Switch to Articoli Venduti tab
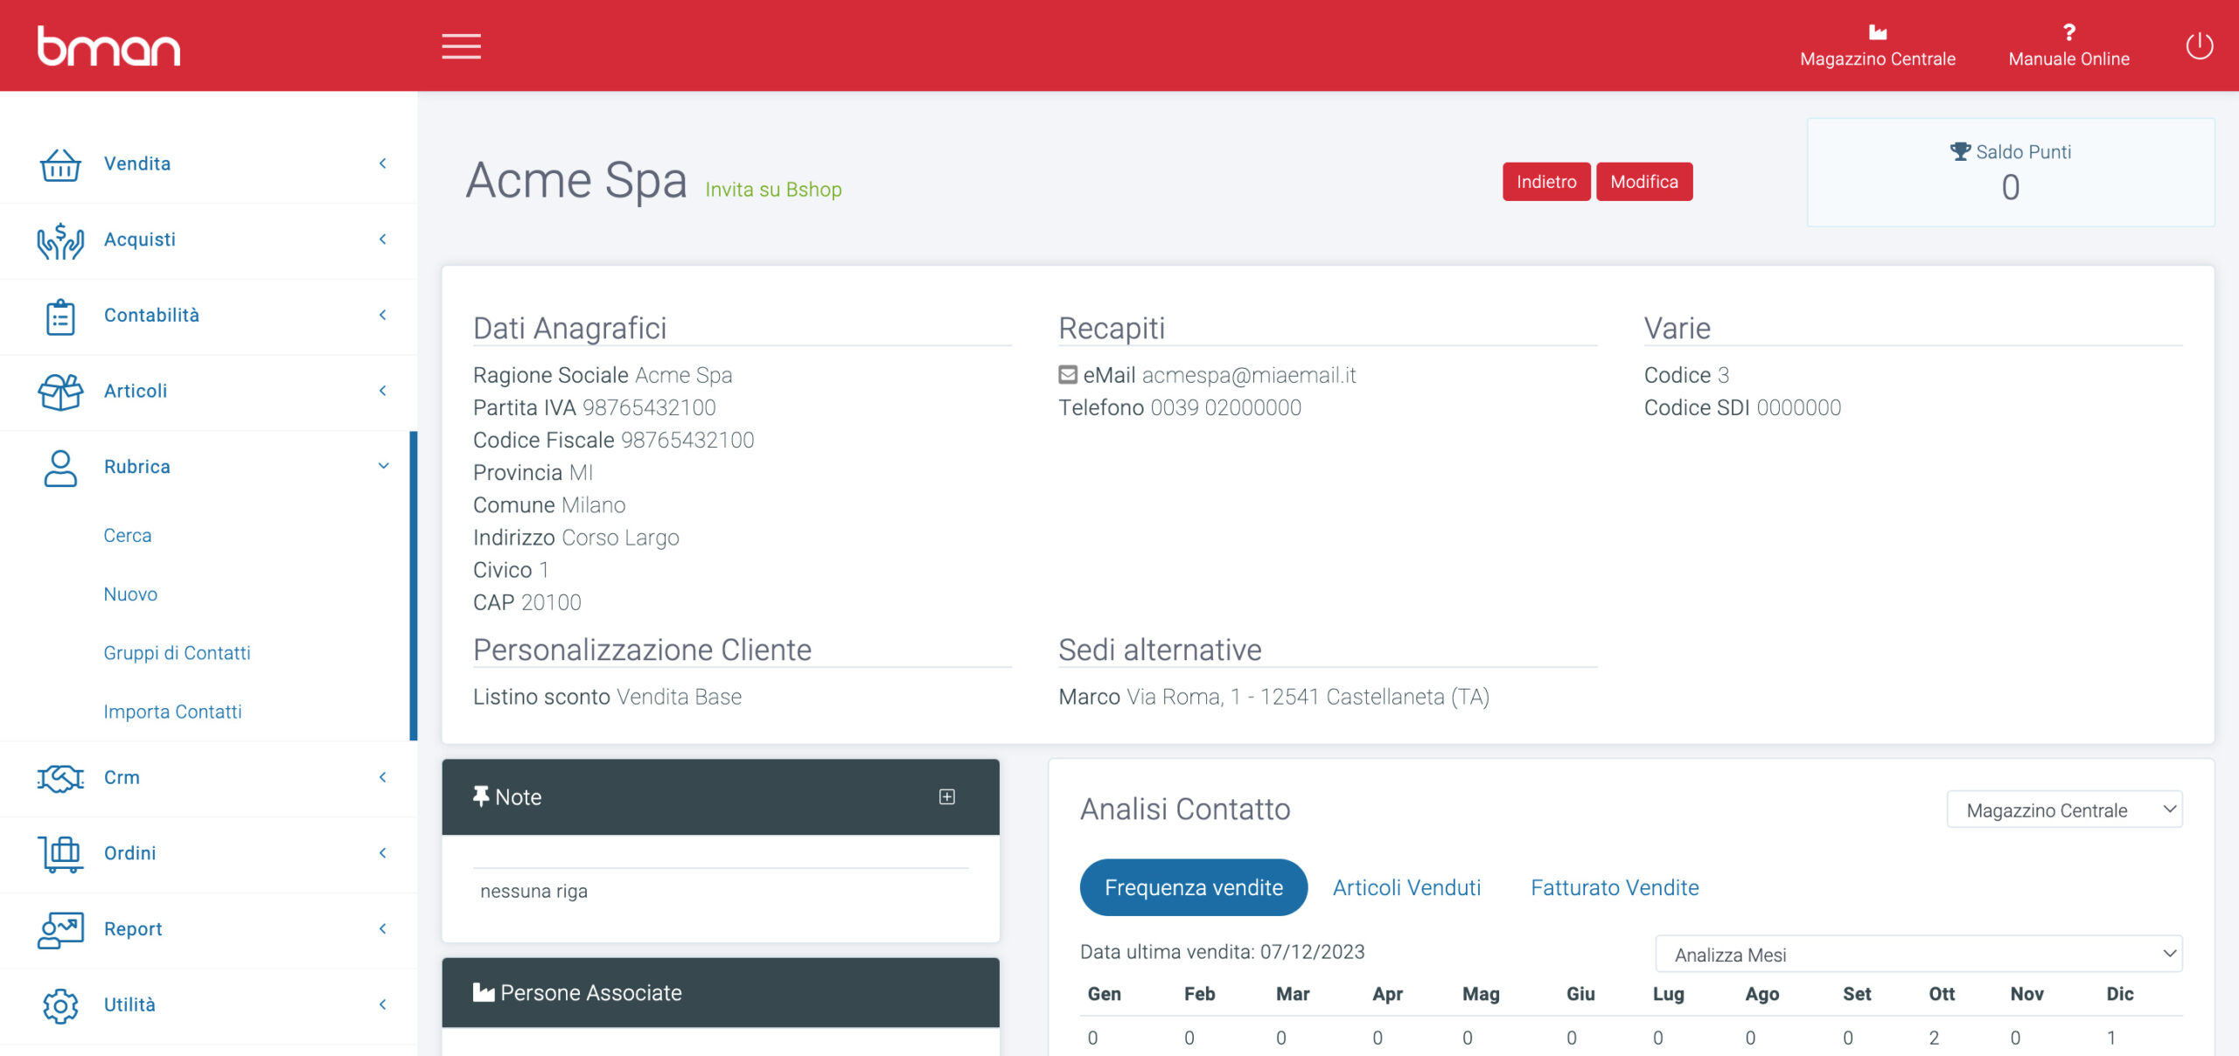The height and width of the screenshot is (1056, 2239). click(1406, 887)
